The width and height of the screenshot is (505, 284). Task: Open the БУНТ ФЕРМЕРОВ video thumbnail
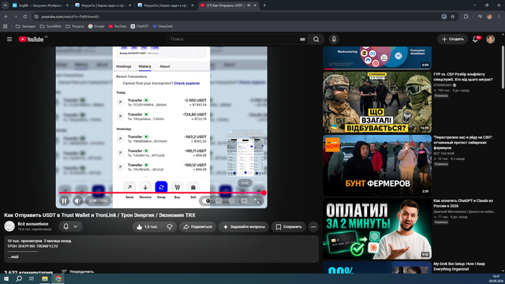(x=377, y=165)
